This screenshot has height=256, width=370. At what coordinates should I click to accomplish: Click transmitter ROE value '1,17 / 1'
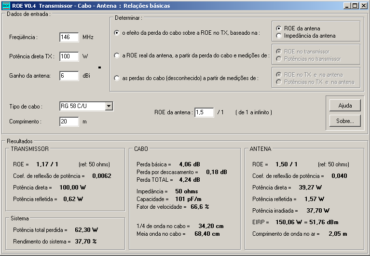[x=47, y=164]
